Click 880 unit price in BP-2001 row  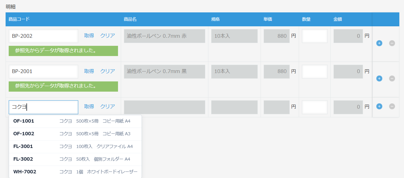(x=277, y=72)
